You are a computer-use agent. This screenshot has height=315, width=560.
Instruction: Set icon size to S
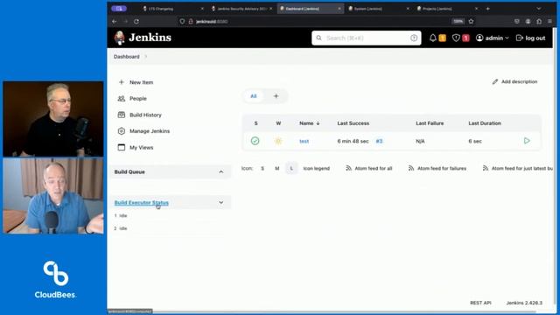[262, 168]
